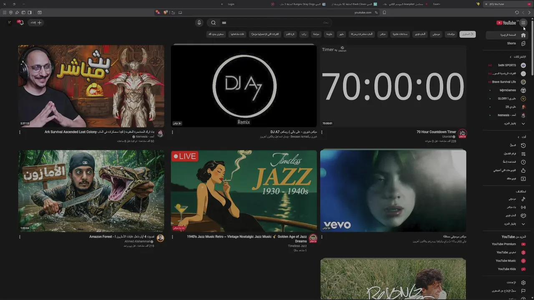This screenshot has width=534, height=300.
Task: Select the All content filter chip
Action: pos(467,34)
